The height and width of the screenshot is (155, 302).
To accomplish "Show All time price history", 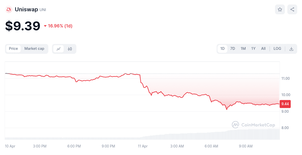I will (x=263, y=49).
